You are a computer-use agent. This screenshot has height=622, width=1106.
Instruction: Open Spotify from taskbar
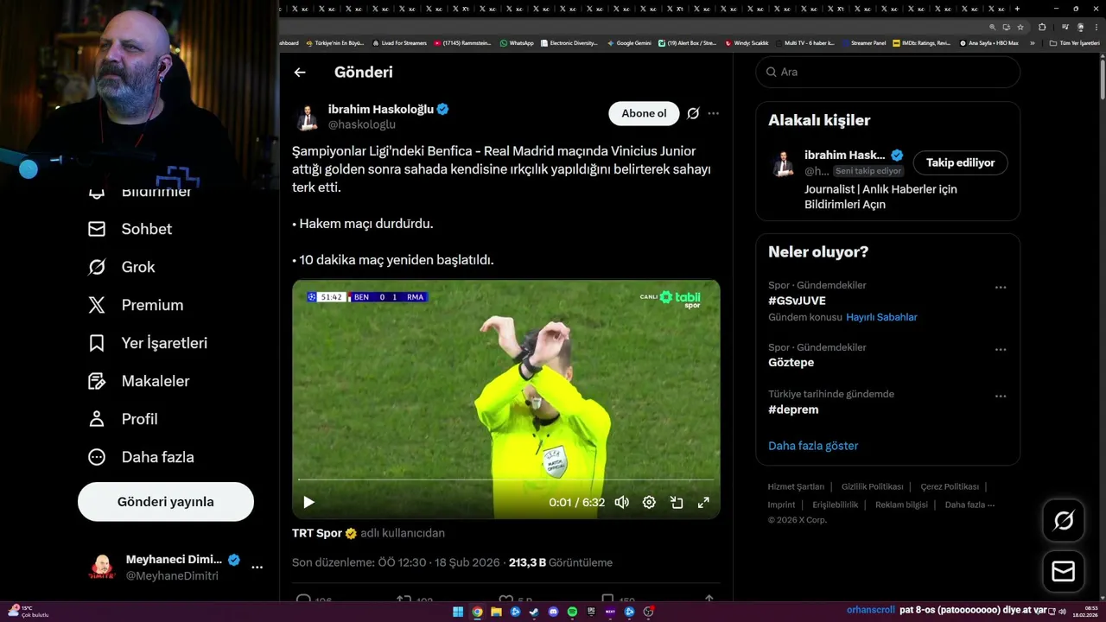572,612
